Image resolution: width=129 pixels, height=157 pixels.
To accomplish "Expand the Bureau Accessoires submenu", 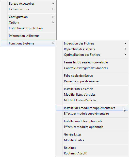I will (28, 4).
